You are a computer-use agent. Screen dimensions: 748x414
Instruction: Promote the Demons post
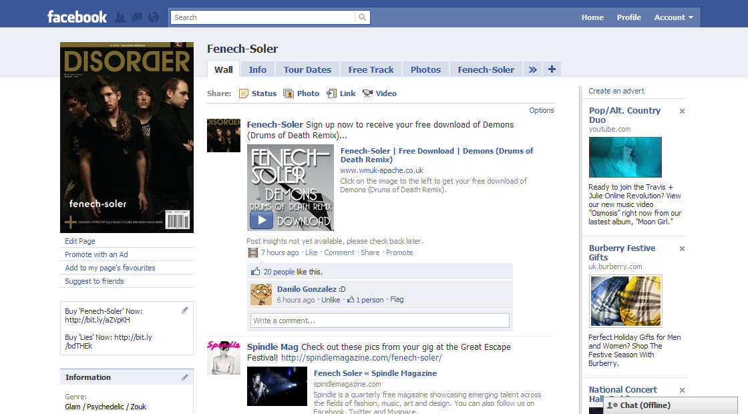(x=399, y=252)
